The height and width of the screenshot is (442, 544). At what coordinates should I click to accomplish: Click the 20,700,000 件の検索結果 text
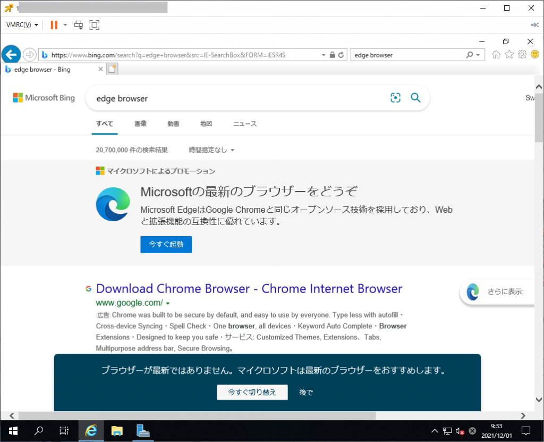[x=132, y=150]
